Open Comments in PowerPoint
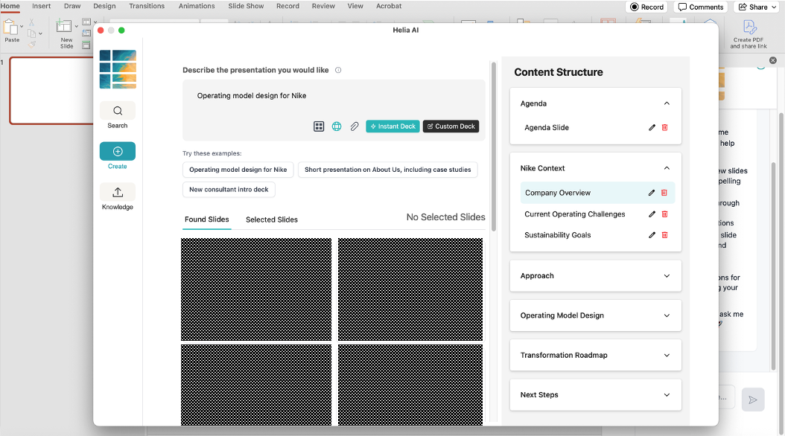 (x=701, y=7)
